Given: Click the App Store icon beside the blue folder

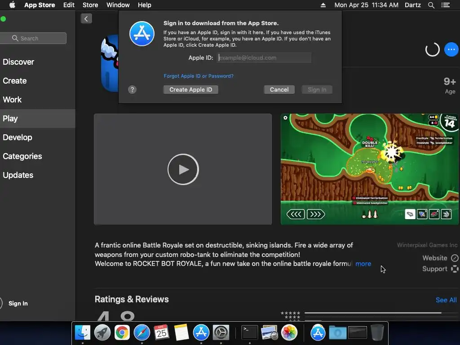Looking at the screenshot, I should pos(318,333).
